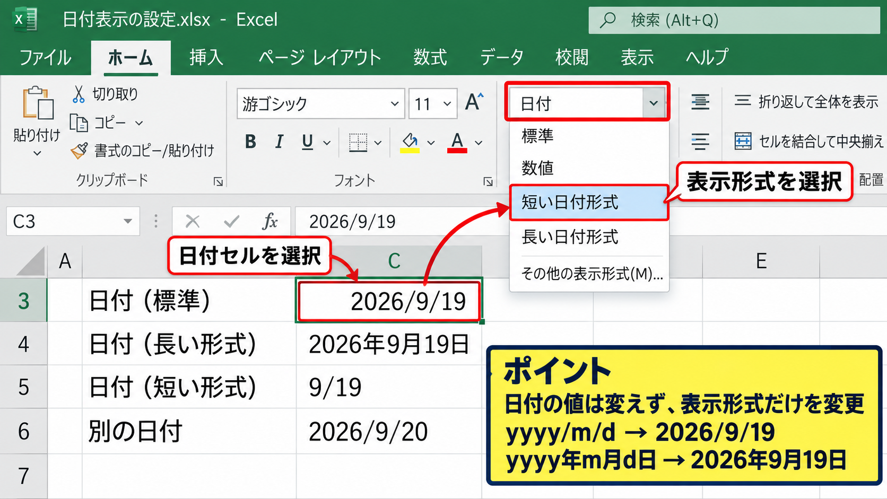The height and width of the screenshot is (499, 887).
Task: Click the wrap text icon
Action: (743, 101)
